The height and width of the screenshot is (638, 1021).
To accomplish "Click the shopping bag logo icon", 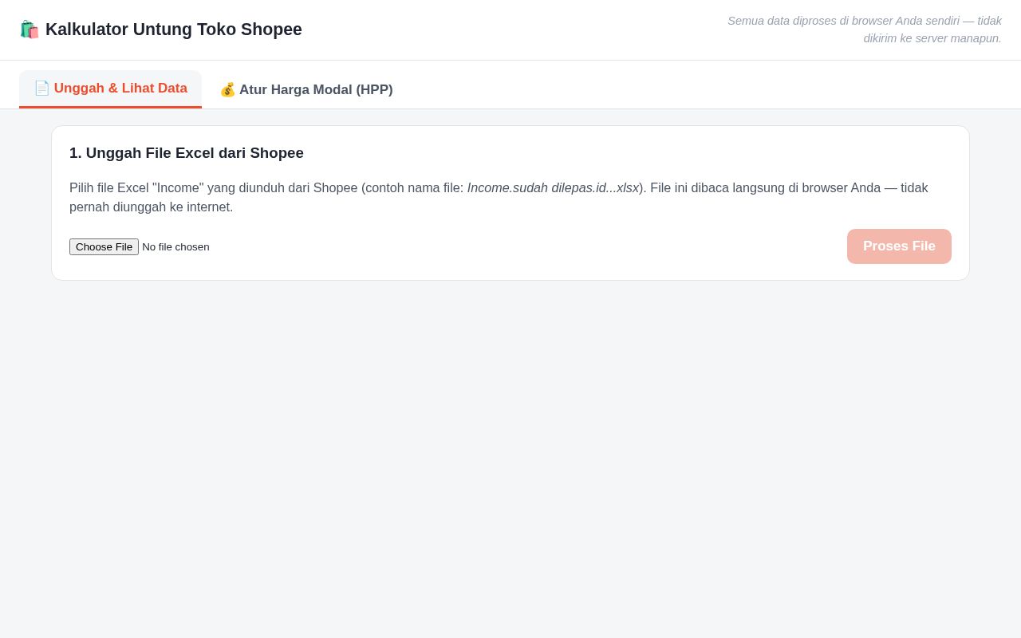I will pos(30,30).
